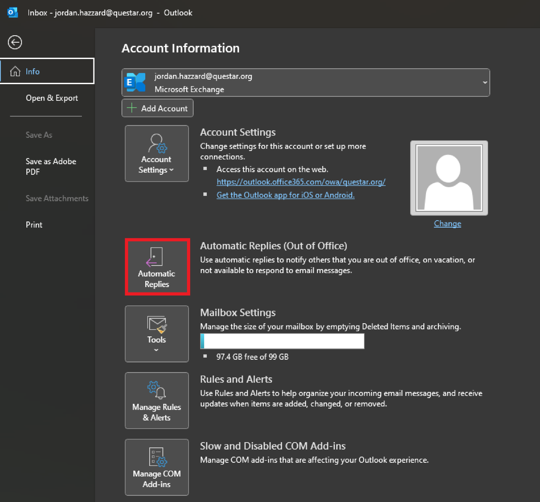Open the Info tab
The image size is (540, 502).
pyautogui.click(x=47, y=71)
